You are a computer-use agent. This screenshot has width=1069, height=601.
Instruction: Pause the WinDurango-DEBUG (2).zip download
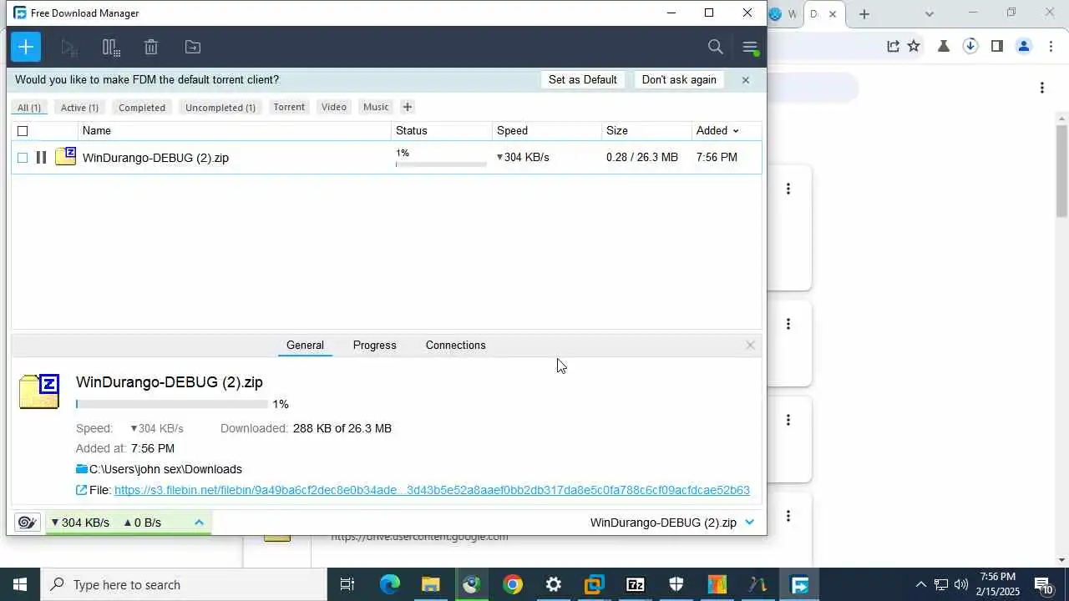[x=41, y=157]
